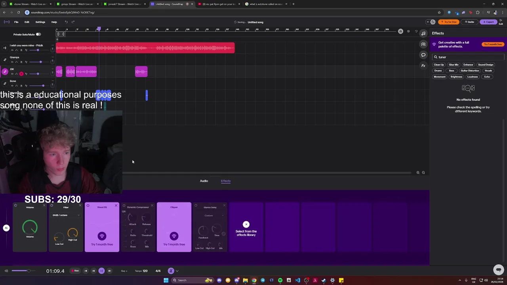This screenshot has width=507, height=285.
Task: Toggle power for Dynamic Compressor effect
Action: [124, 205]
